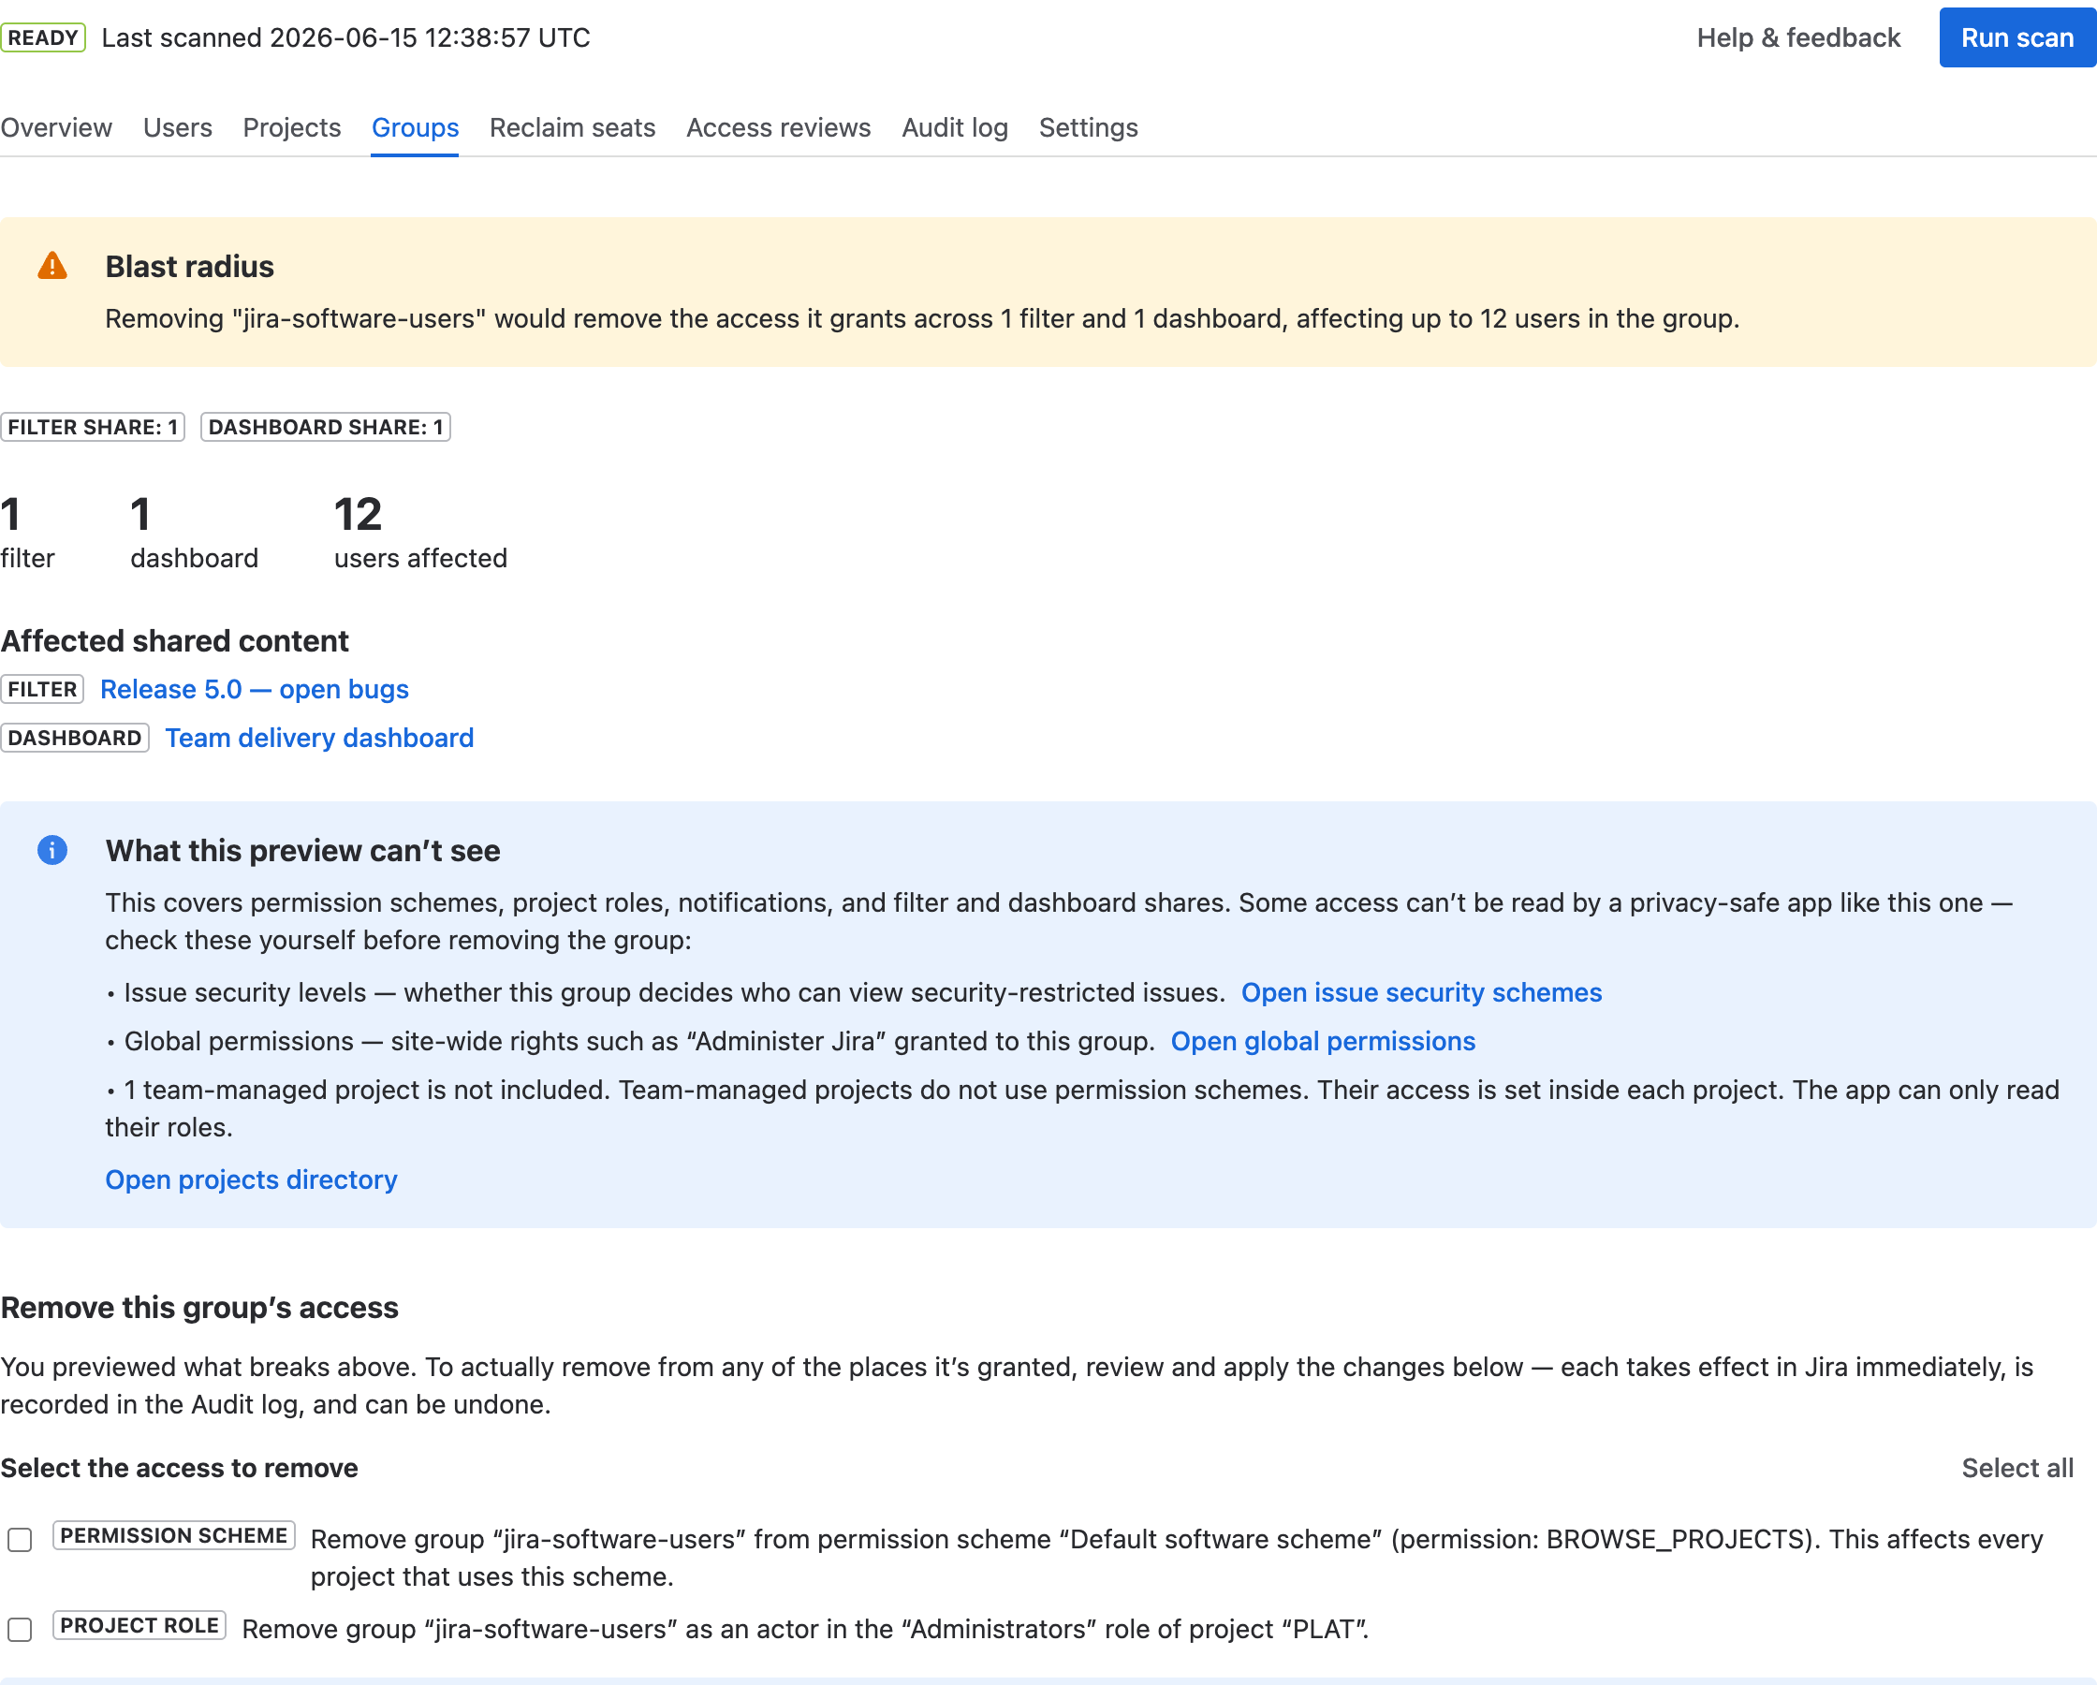The width and height of the screenshot is (2097, 1685).
Task: Click the READY status badge
Action: pos(43,38)
